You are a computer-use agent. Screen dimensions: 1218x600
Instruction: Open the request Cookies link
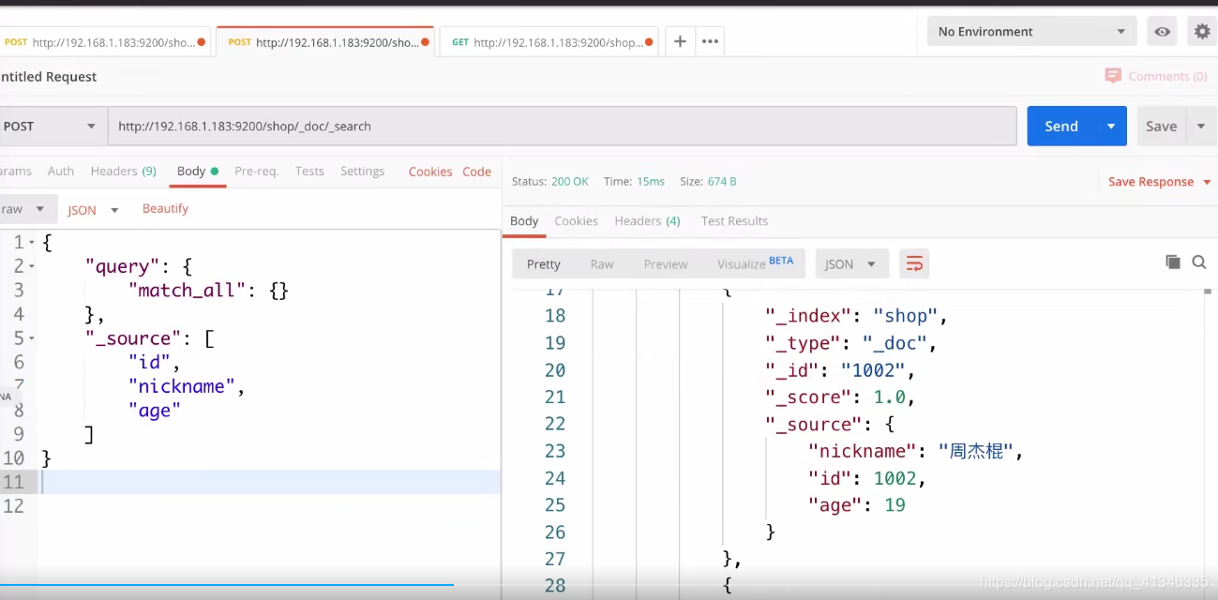point(430,172)
